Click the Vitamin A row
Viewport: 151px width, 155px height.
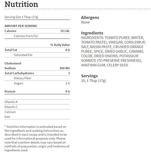(37, 102)
